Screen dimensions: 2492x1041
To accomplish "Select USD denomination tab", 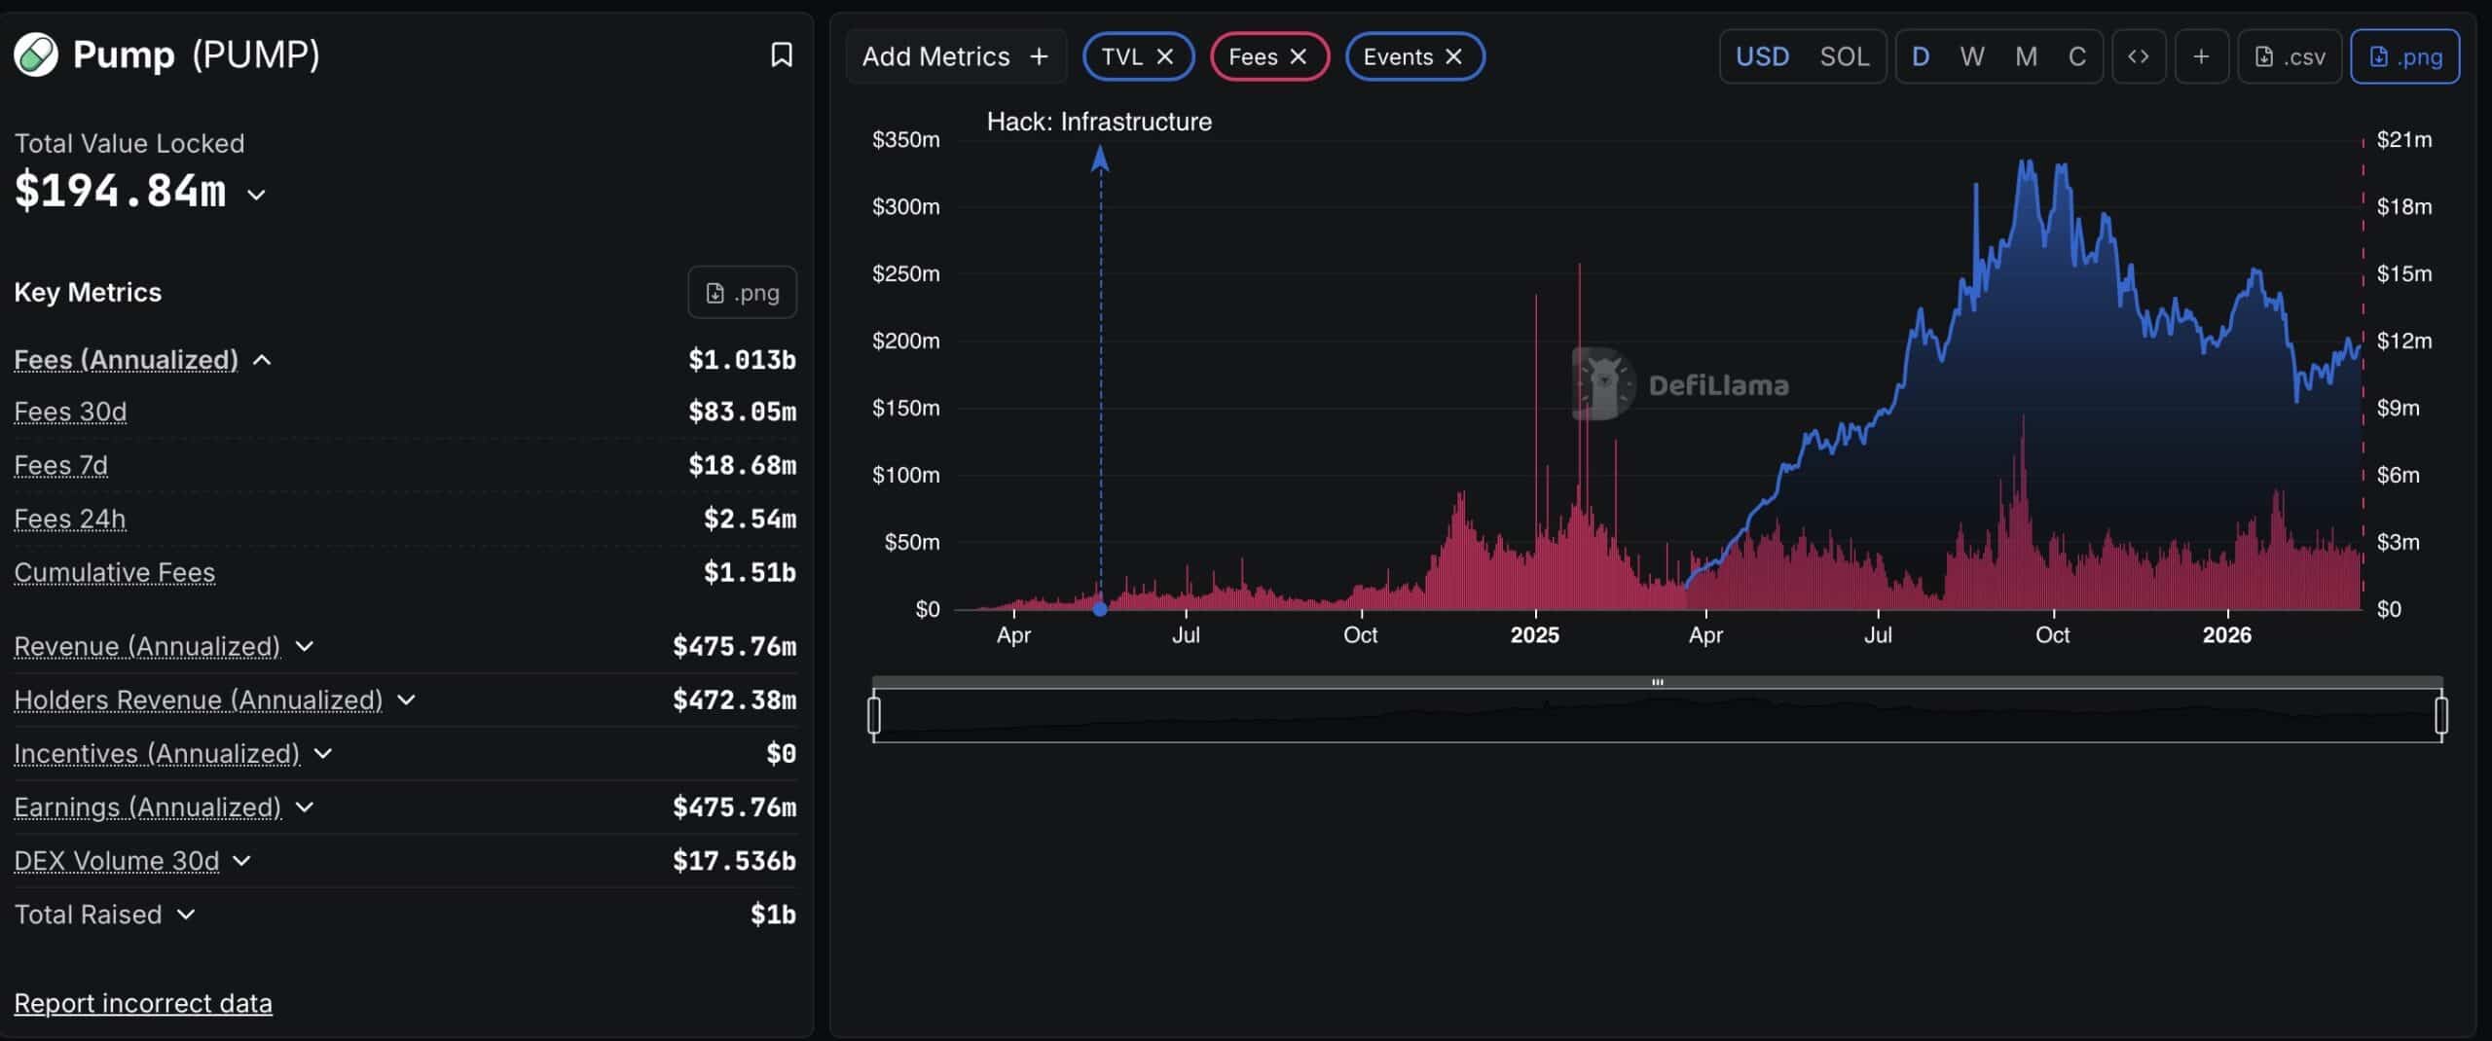I will click(1762, 55).
